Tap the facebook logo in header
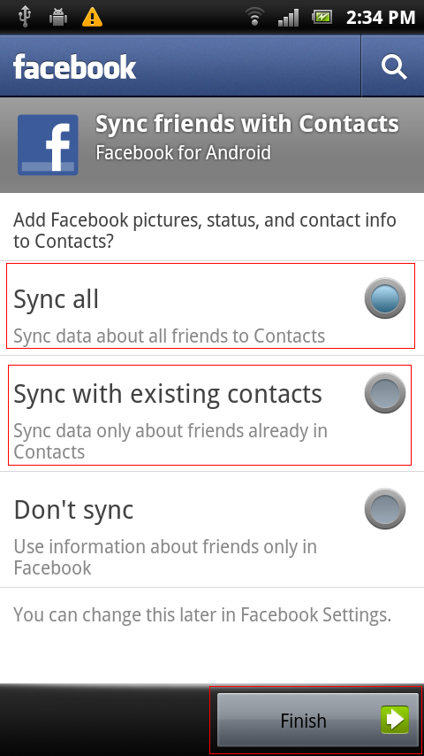Image resolution: width=424 pixels, height=756 pixels. pyautogui.click(x=74, y=66)
